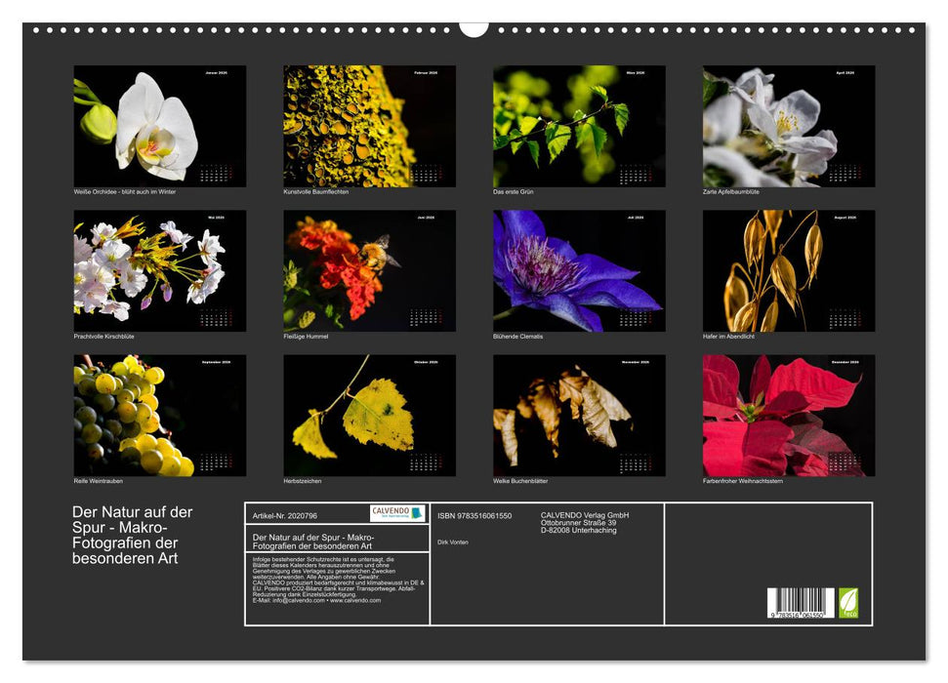Click the calendar grid beside the Clematis image

[633, 316]
